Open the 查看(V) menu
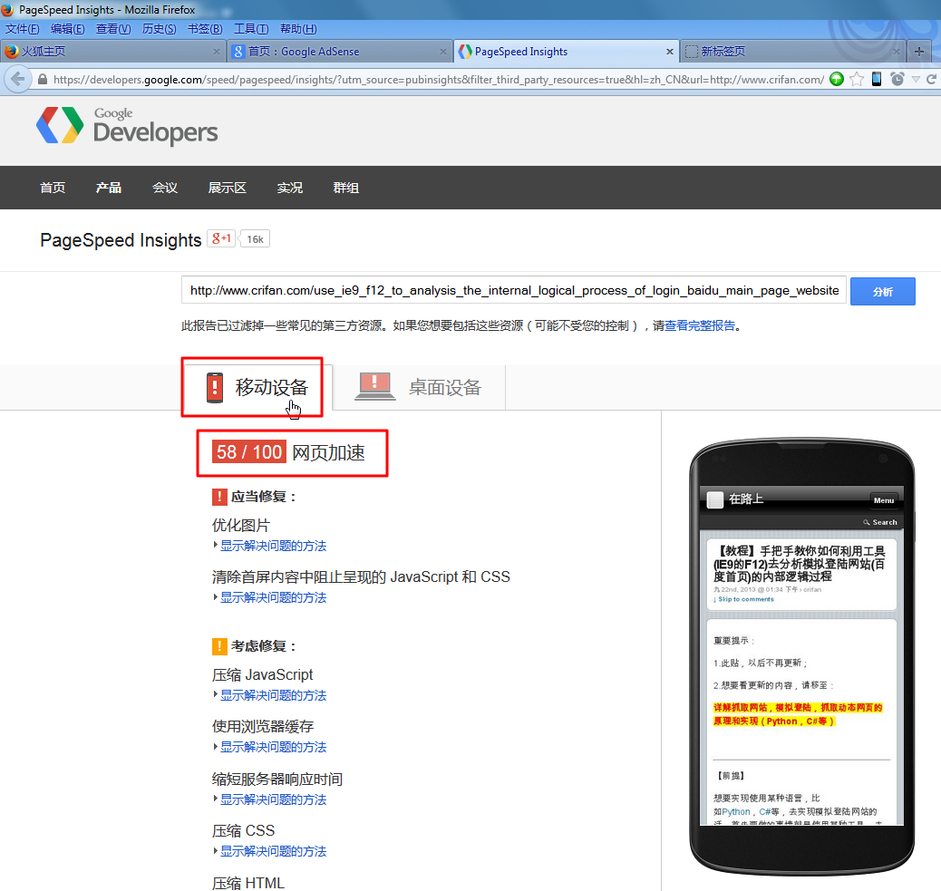The width and height of the screenshot is (941, 891). point(113,29)
